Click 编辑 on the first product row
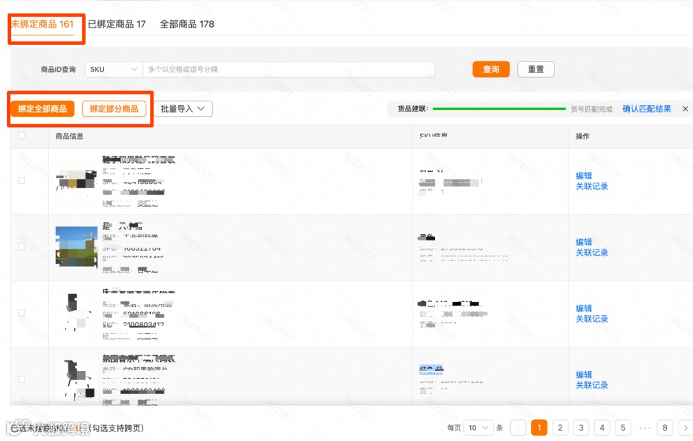 click(x=584, y=175)
